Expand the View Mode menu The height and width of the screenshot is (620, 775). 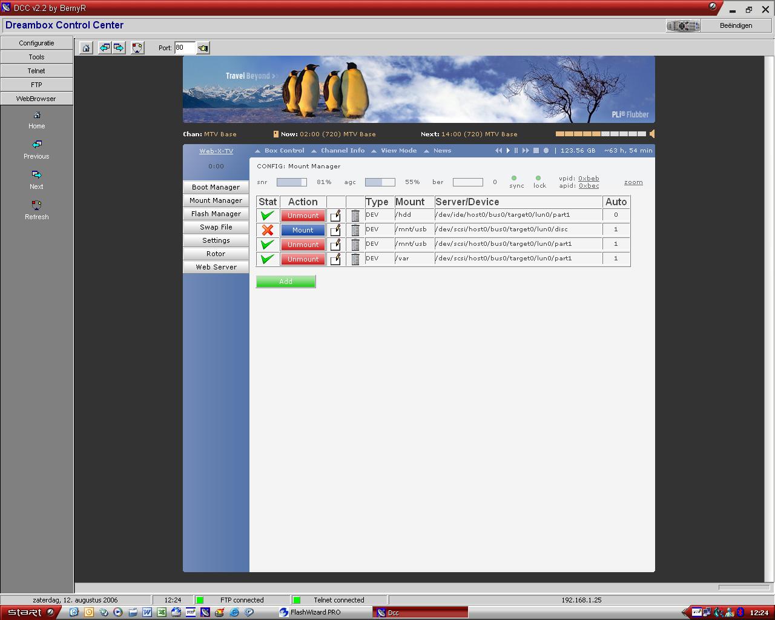coord(394,151)
